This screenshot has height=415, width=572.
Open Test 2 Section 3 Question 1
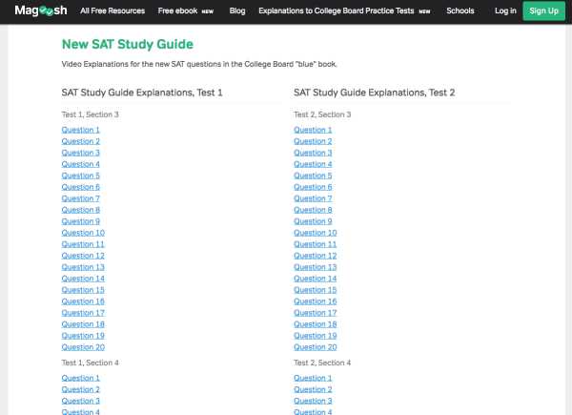coord(313,130)
